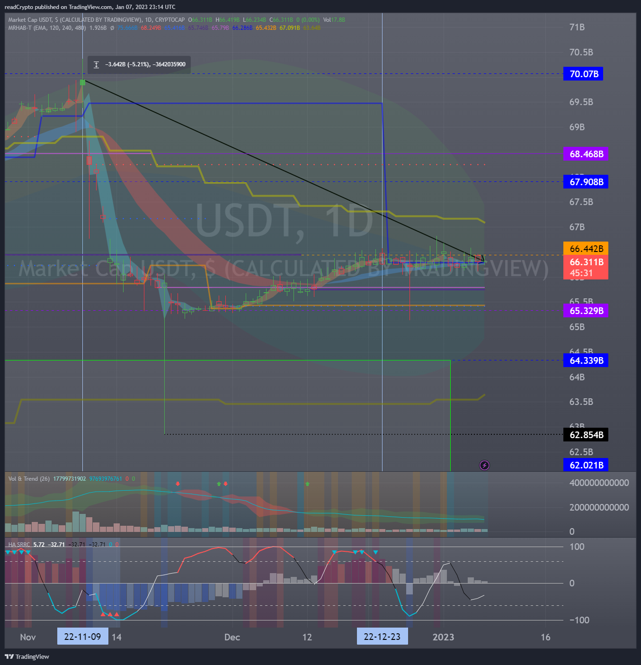The width and height of the screenshot is (641, 665).
Task: Click the 1.926B value in MRHAB-T legend
Action: (98, 28)
